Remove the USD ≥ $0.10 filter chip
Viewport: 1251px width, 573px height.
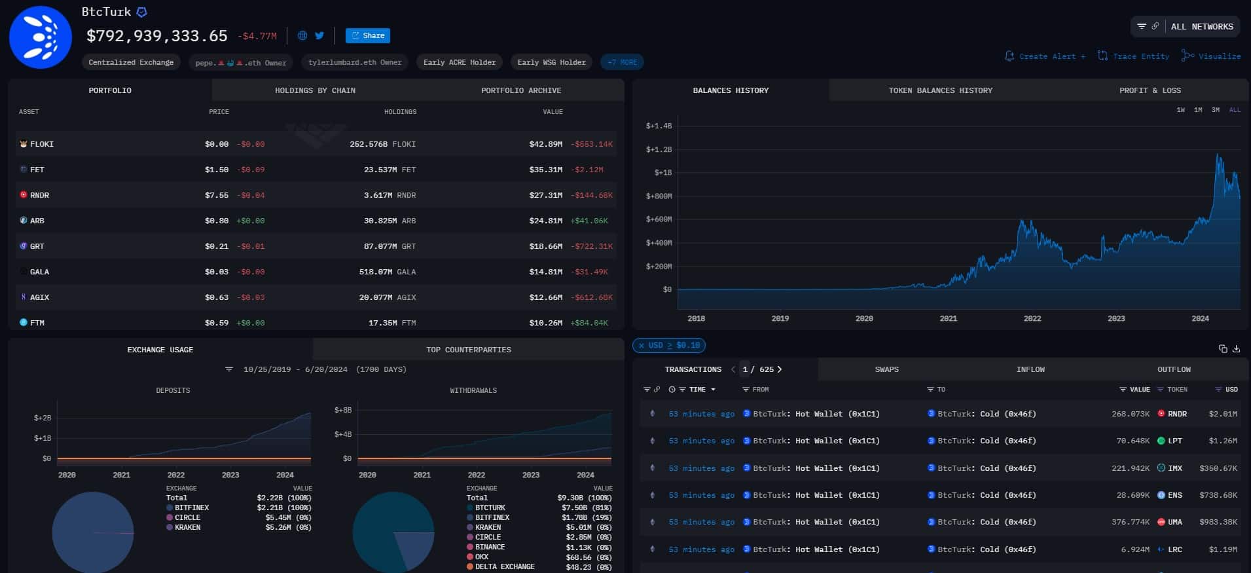(x=642, y=345)
